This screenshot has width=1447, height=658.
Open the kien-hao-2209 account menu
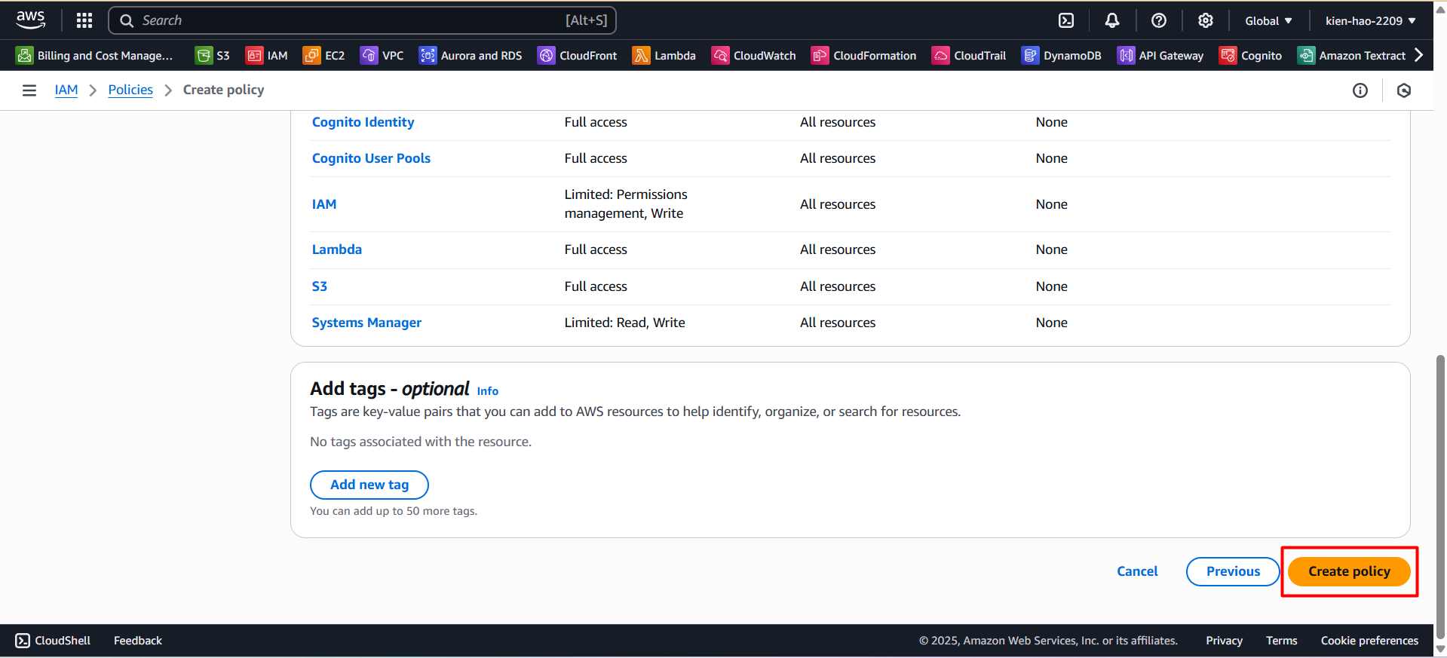coord(1370,21)
